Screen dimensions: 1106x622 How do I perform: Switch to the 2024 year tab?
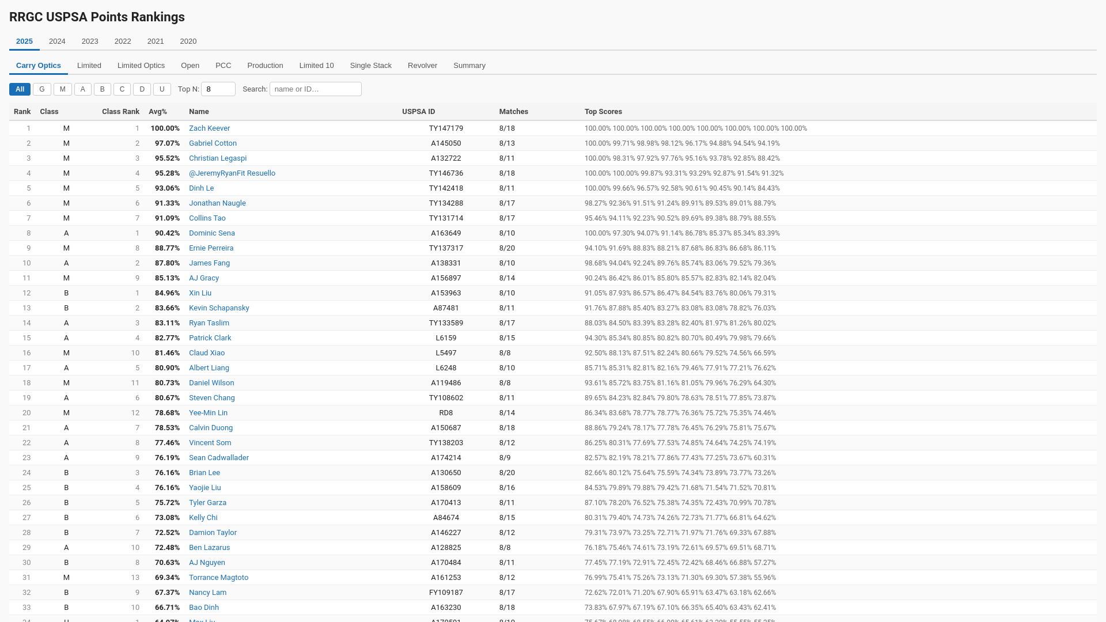(57, 41)
